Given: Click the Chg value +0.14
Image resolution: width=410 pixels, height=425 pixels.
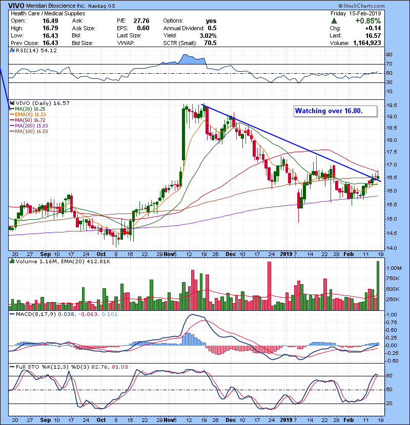Looking at the screenshot, I should tap(373, 28).
